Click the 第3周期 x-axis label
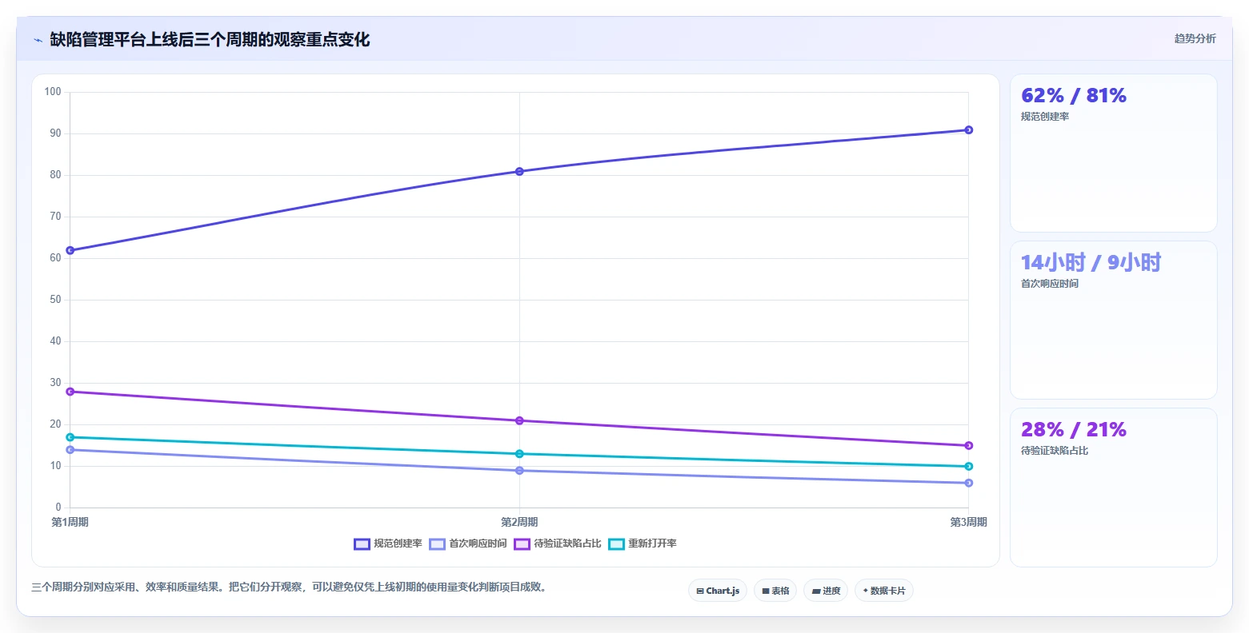Screen dimensions: 1249x633 968,522
